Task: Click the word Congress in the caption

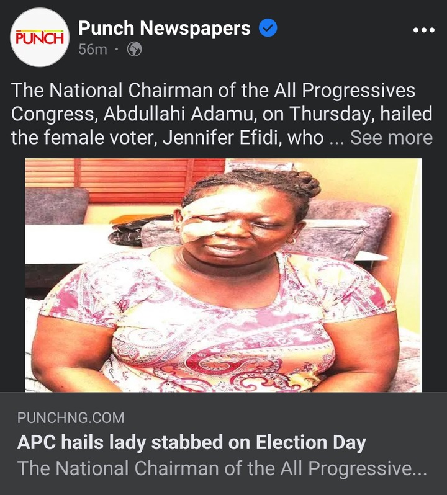Action: click(x=53, y=114)
